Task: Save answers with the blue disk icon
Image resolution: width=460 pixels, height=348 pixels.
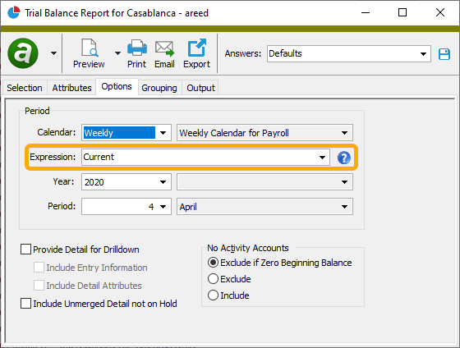Action: [x=444, y=54]
